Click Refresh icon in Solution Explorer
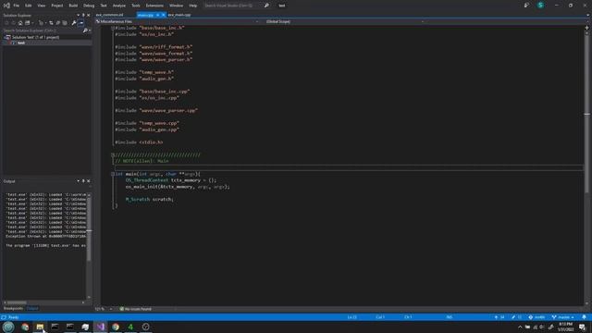Image resolution: width=592 pixels, height=333 pixels. [57, 23]
